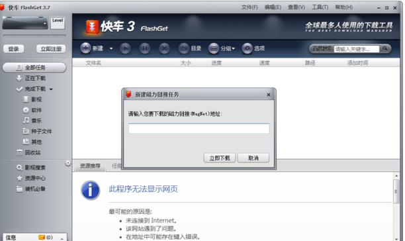This screenshot has width=405, height=241.
Task: Sort by the 文件名 column header
Action: [x=93, y=63]
